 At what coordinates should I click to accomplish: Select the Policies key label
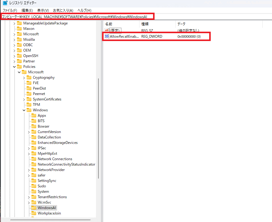(29, 67)
